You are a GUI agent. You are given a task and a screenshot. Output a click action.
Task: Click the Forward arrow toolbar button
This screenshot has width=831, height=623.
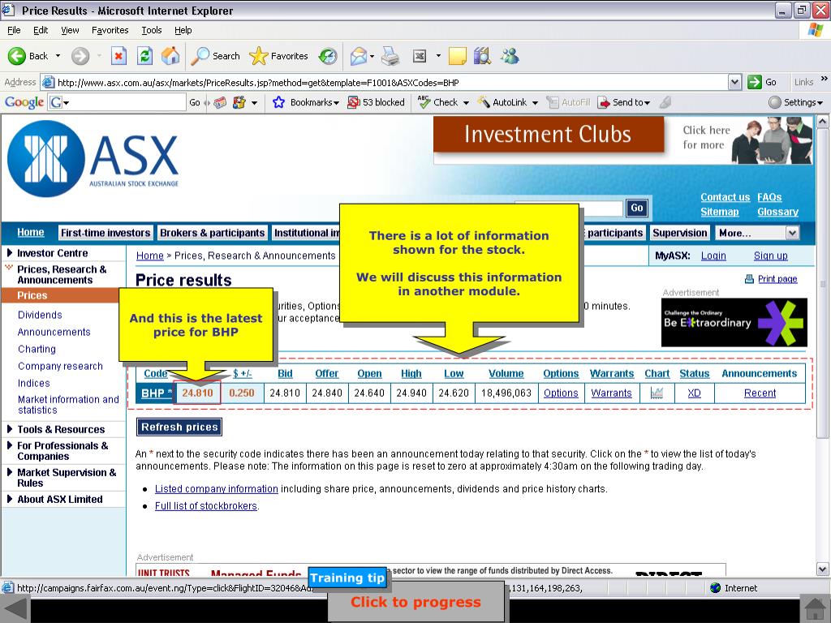click(x=80, y=56)
